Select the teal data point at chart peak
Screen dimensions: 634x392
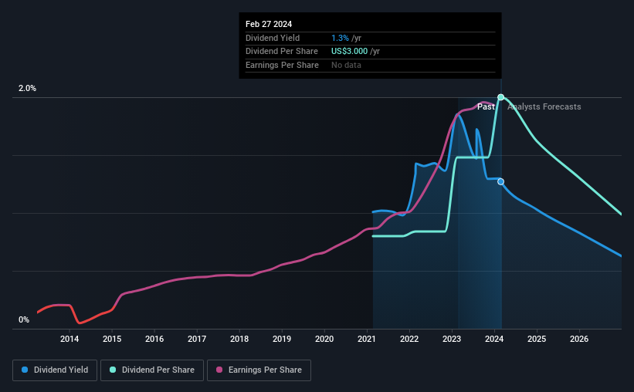point(500,97)
